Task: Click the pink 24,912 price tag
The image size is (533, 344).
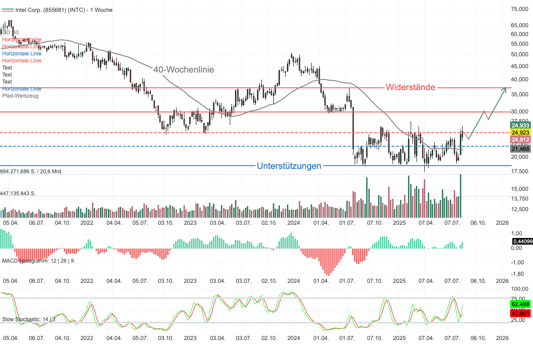Action: pyautogui.click(x=520, y=139)
